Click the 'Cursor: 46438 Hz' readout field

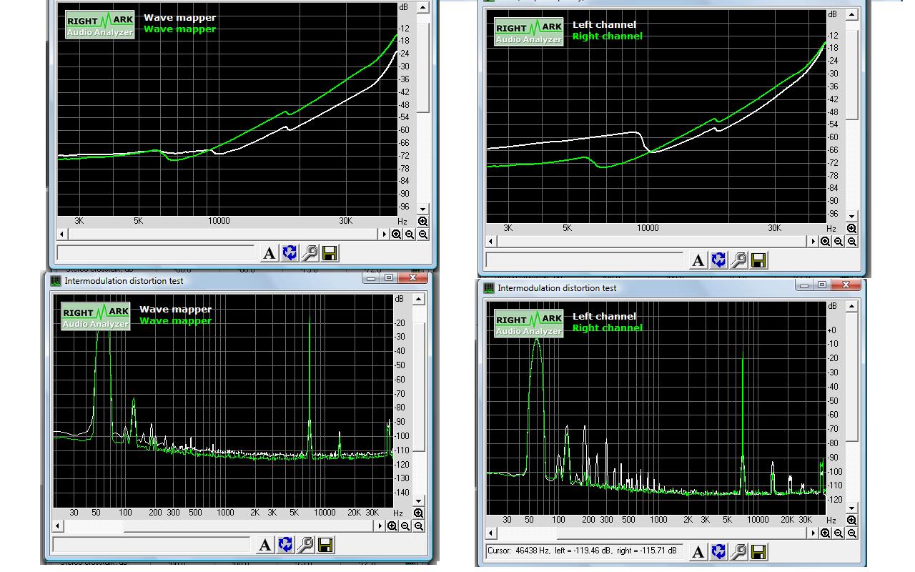pyautogui.click(x=585, y=551)
